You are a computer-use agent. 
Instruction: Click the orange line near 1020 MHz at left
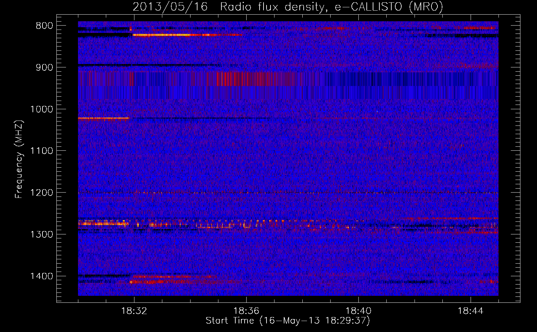tap(103, 118)
